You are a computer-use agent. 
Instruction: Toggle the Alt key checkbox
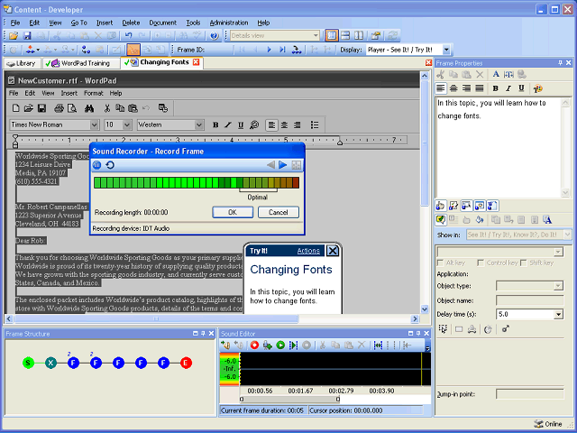coord(440,263)
